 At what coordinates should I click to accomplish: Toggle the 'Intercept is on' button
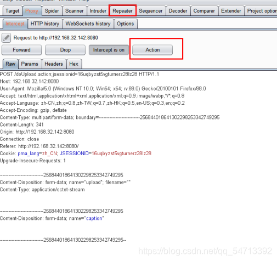pyautogui.click(x=109, y=50)
